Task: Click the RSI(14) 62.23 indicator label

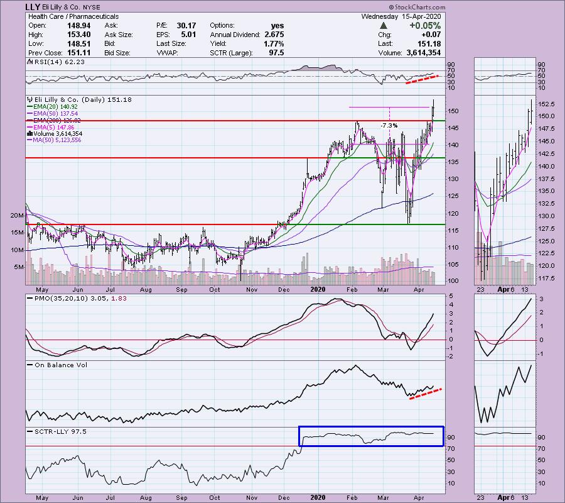Action: (x=60, y=62)
